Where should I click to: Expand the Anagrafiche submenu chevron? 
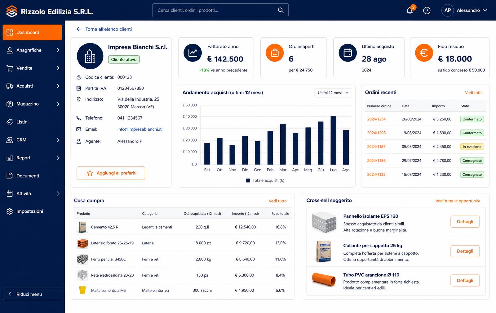(x=58, y=50)
